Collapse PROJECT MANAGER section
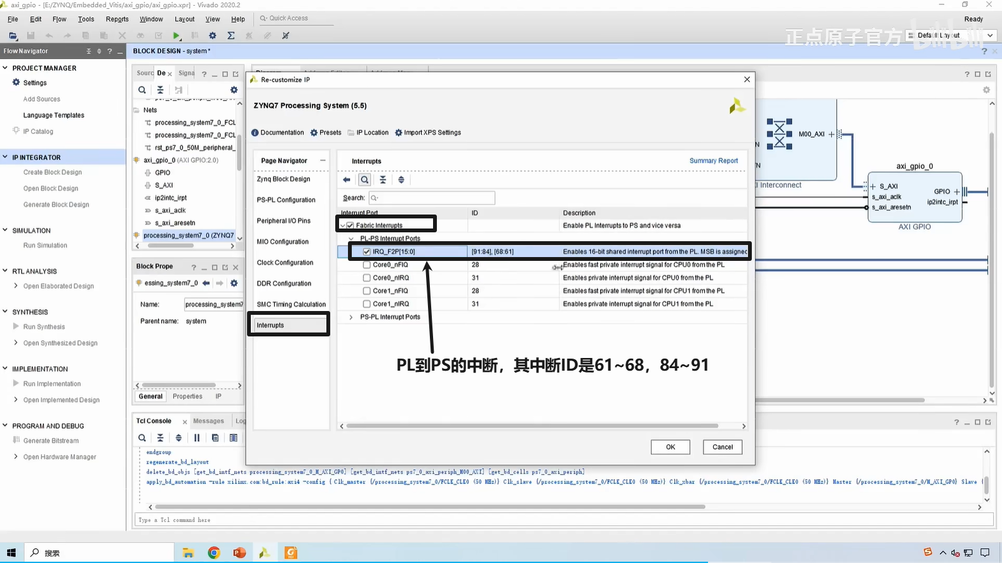The height and width of the screenshot is (563, 1002). click(x=5, y=68)
